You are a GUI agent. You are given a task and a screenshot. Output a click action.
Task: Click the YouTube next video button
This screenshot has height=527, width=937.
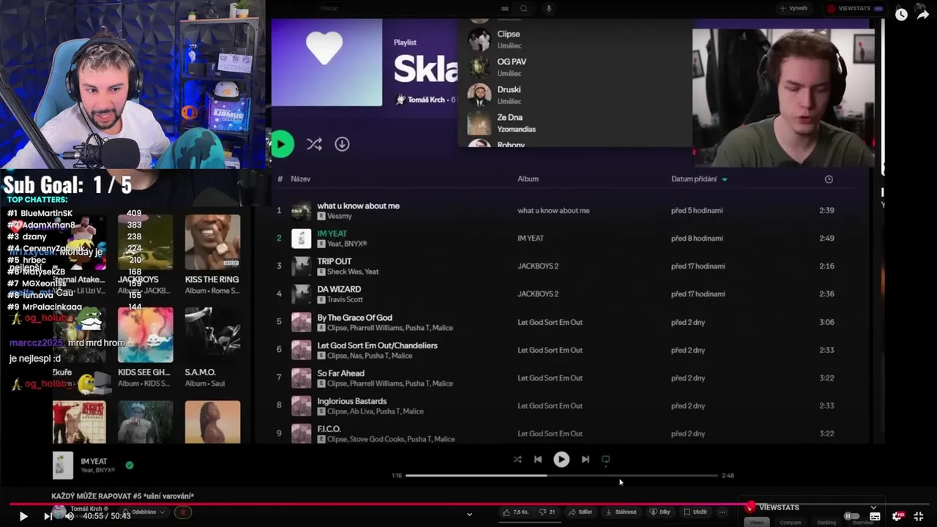[48, 516]
